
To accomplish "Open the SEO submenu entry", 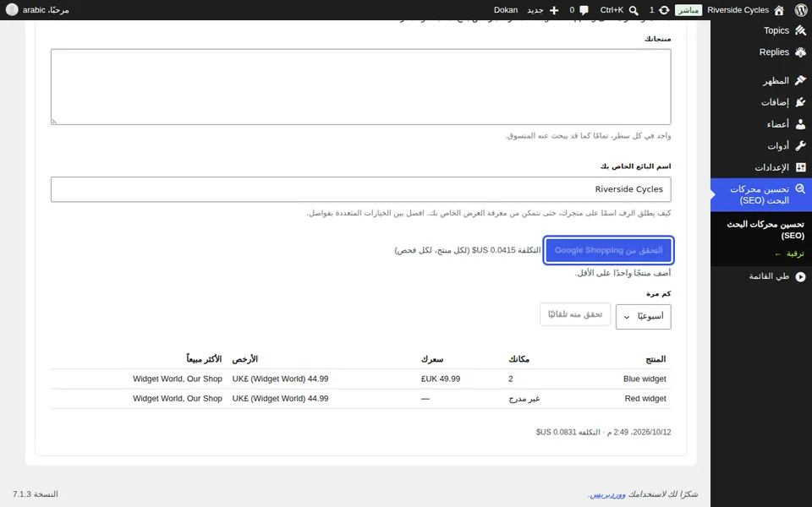I will (765, 230).
